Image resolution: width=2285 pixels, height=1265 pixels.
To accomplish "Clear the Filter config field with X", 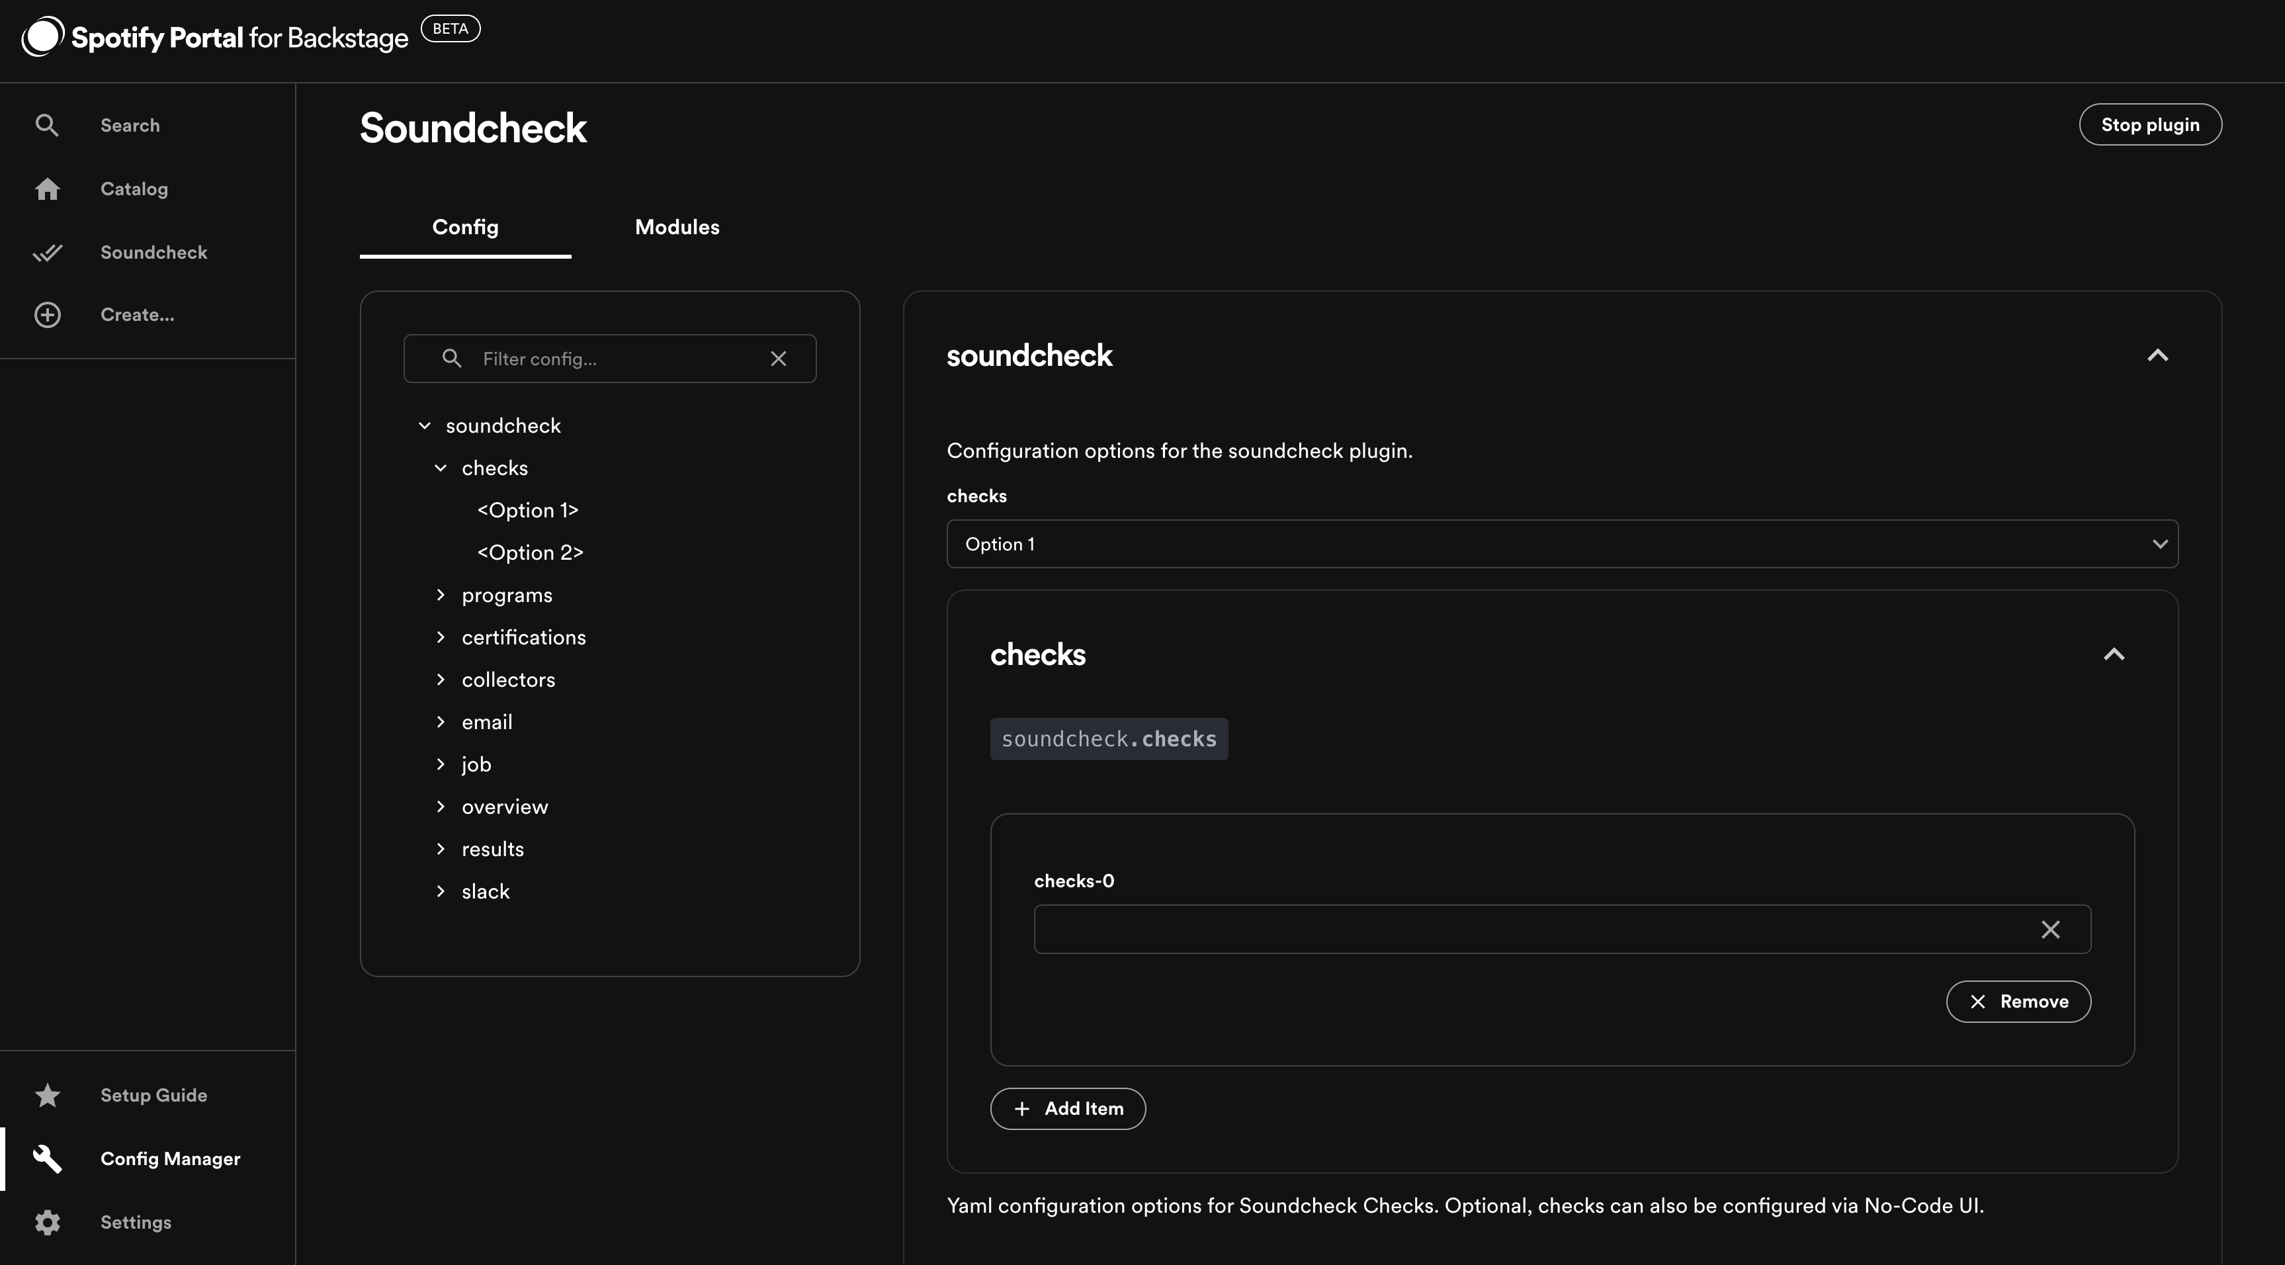I will 778,359.
